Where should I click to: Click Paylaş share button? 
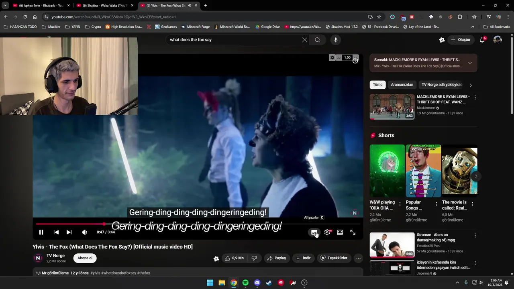point(277,258)
